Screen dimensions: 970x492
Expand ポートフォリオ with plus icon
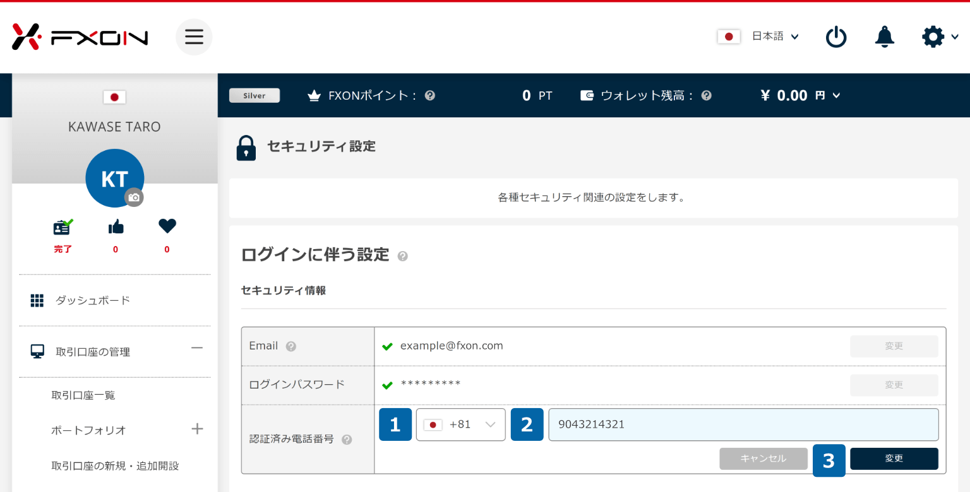pos(197,429)
